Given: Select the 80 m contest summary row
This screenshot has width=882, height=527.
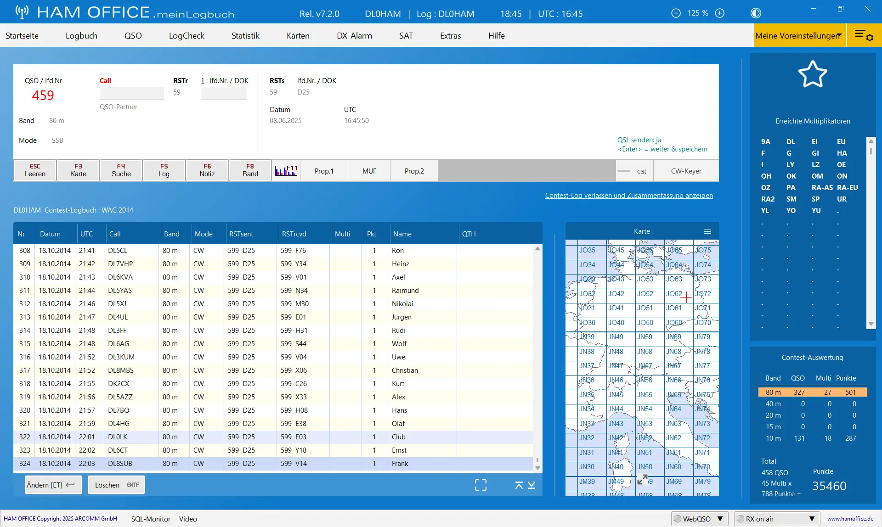Looking at the screenshot, I should point(813,392).
